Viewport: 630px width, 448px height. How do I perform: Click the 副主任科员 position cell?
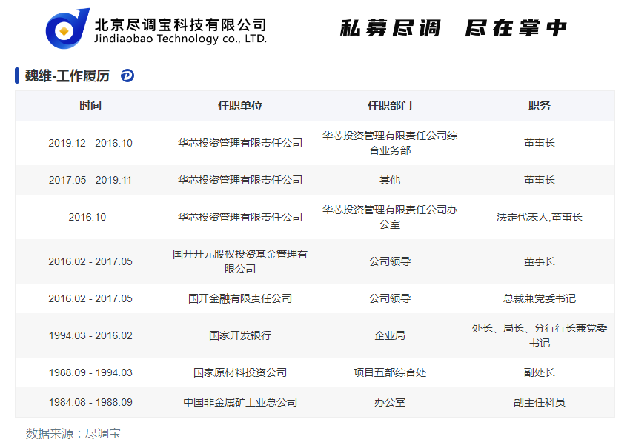(540, 402)
